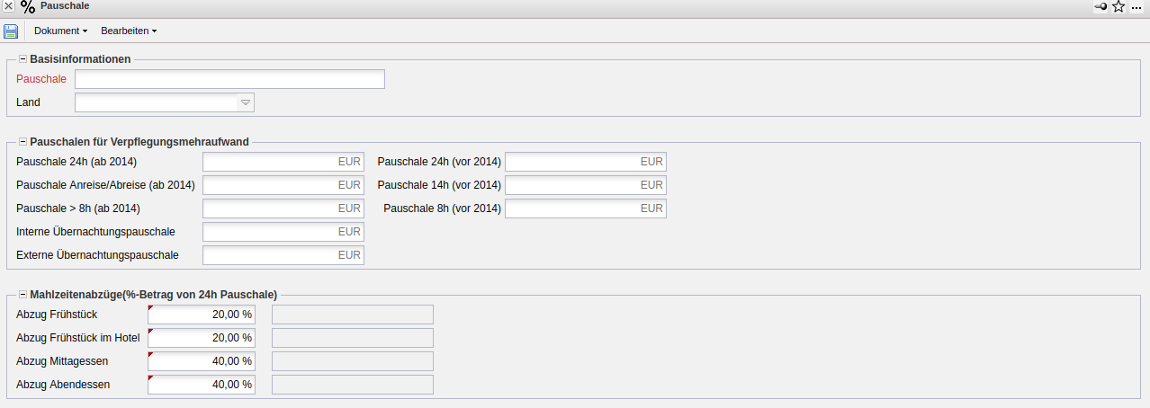Open the three-dots more options menu
Screen dimensions: 1150x408
pyautogui.click(x=1137, y=7)
